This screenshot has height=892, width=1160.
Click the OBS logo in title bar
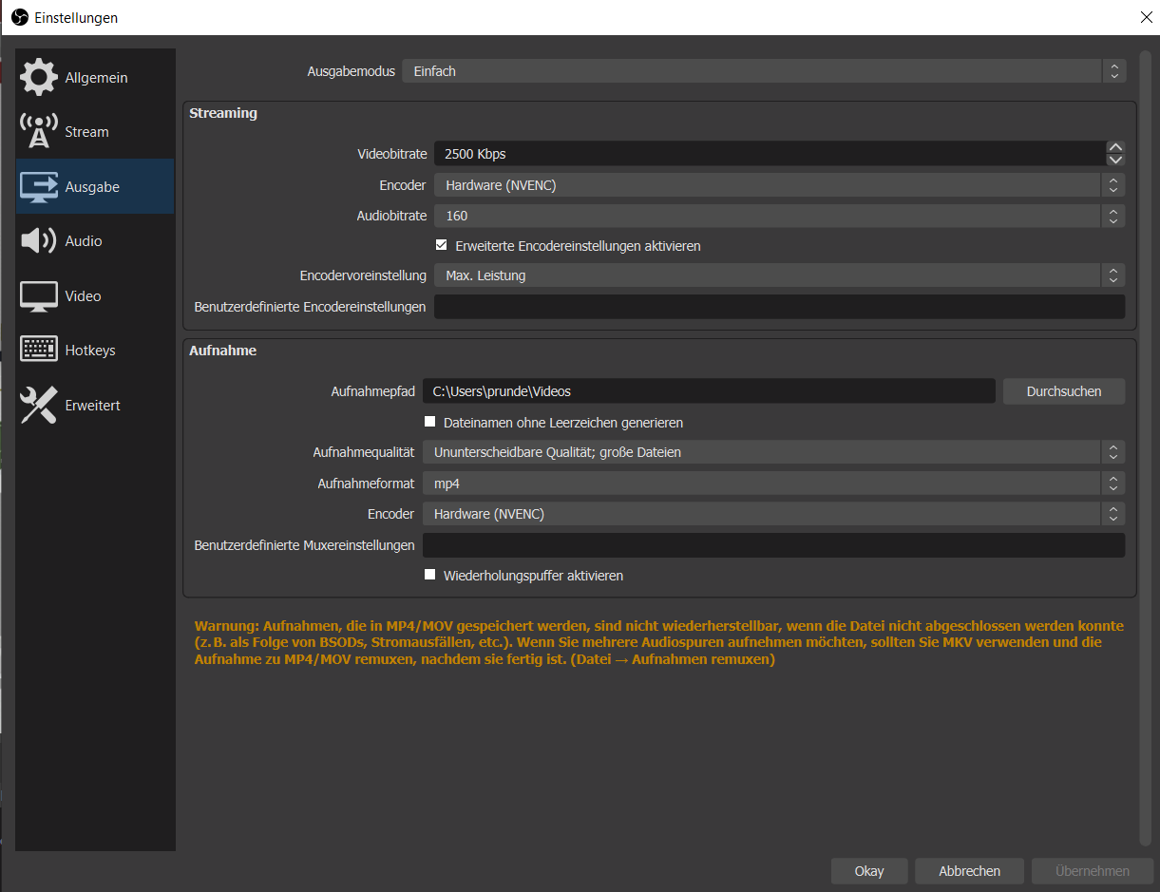pos(19,17)
